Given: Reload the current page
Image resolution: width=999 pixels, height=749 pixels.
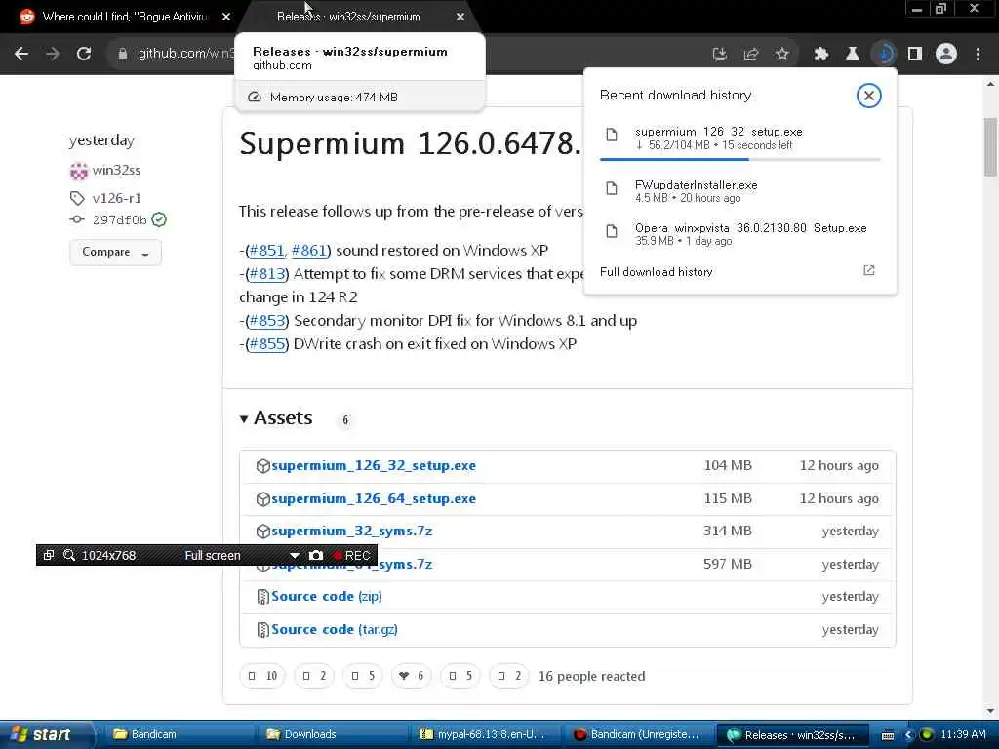Looking at the screenshot, I should click(x=84, y=55).
